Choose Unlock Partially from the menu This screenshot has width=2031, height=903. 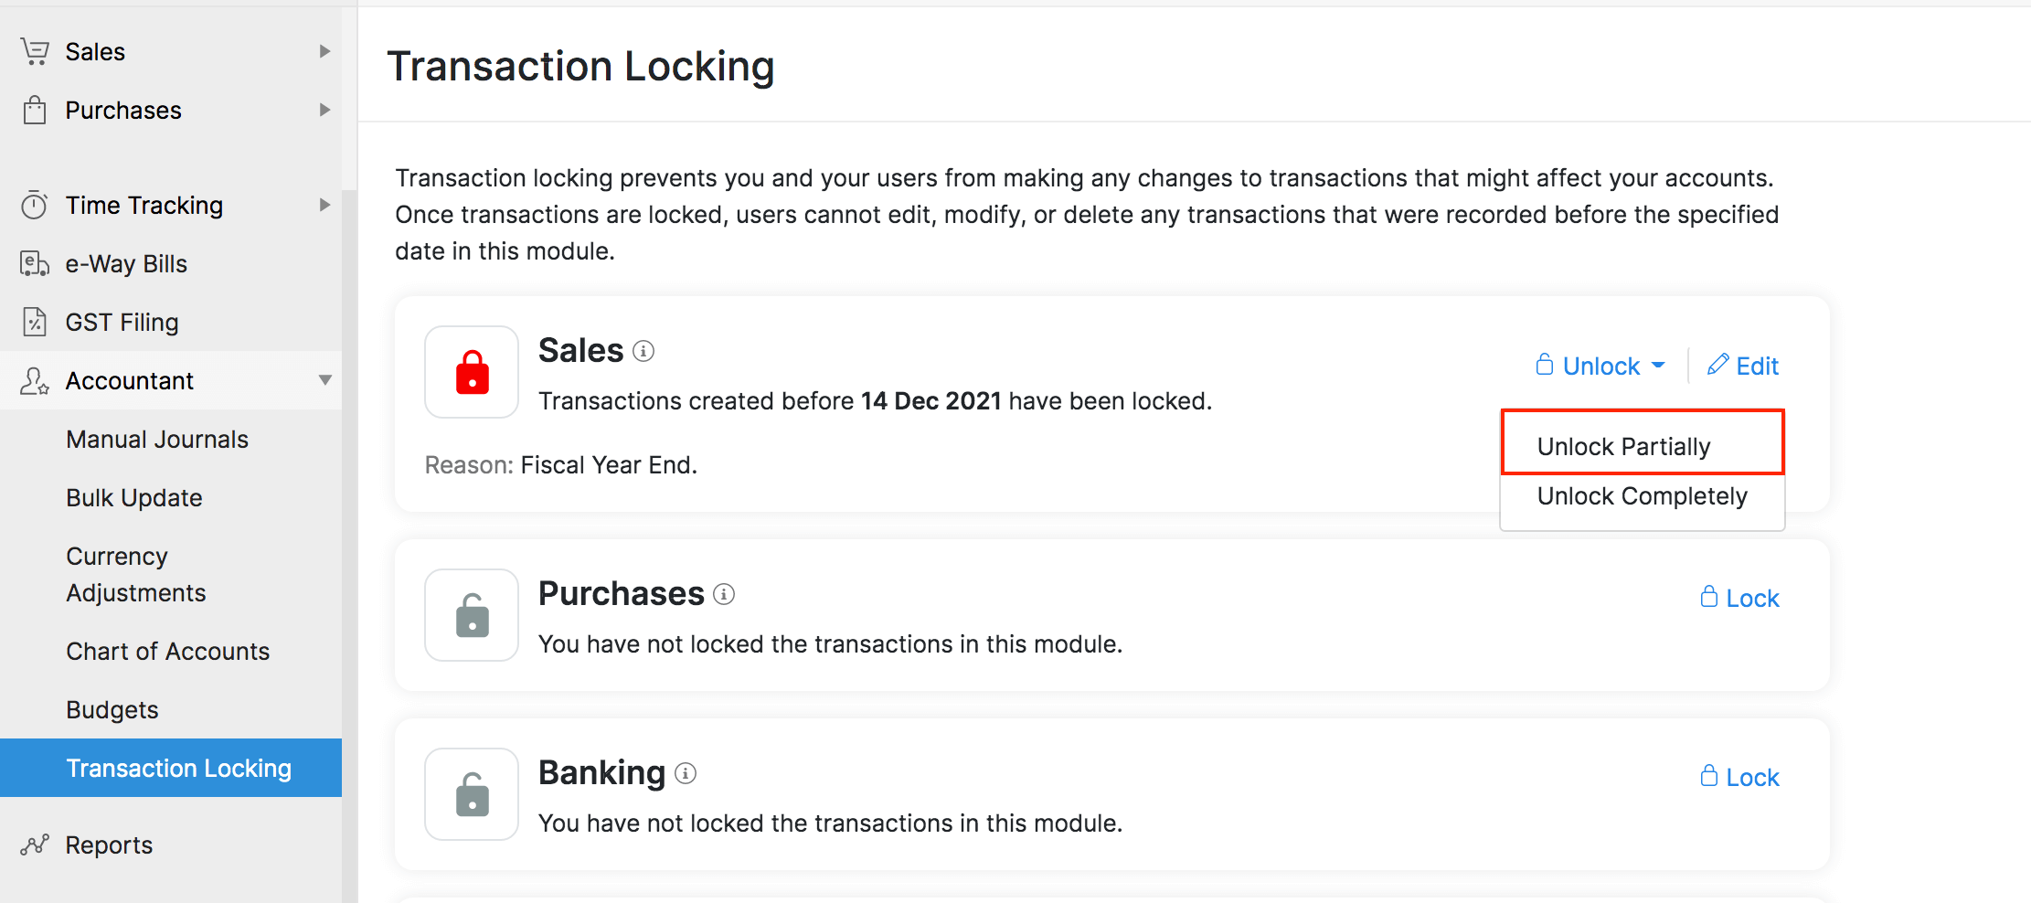(1623, 446)
